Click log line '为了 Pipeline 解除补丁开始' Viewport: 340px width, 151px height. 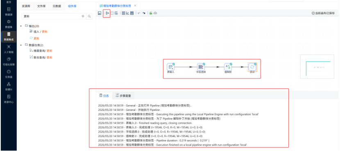tap(159, 119)
